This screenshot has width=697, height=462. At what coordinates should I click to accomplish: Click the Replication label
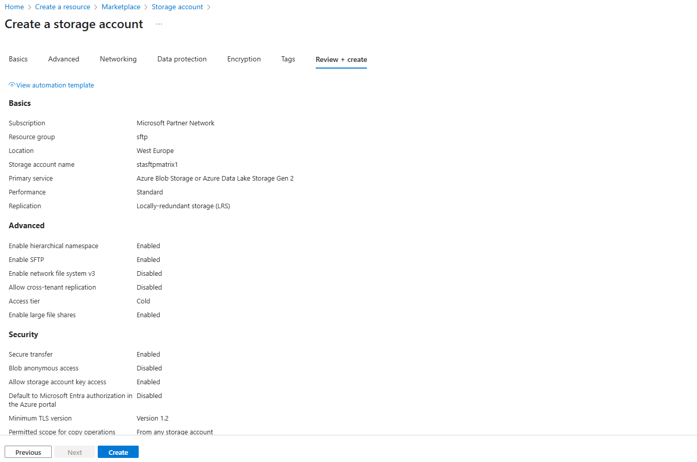(x=25, y=206)
